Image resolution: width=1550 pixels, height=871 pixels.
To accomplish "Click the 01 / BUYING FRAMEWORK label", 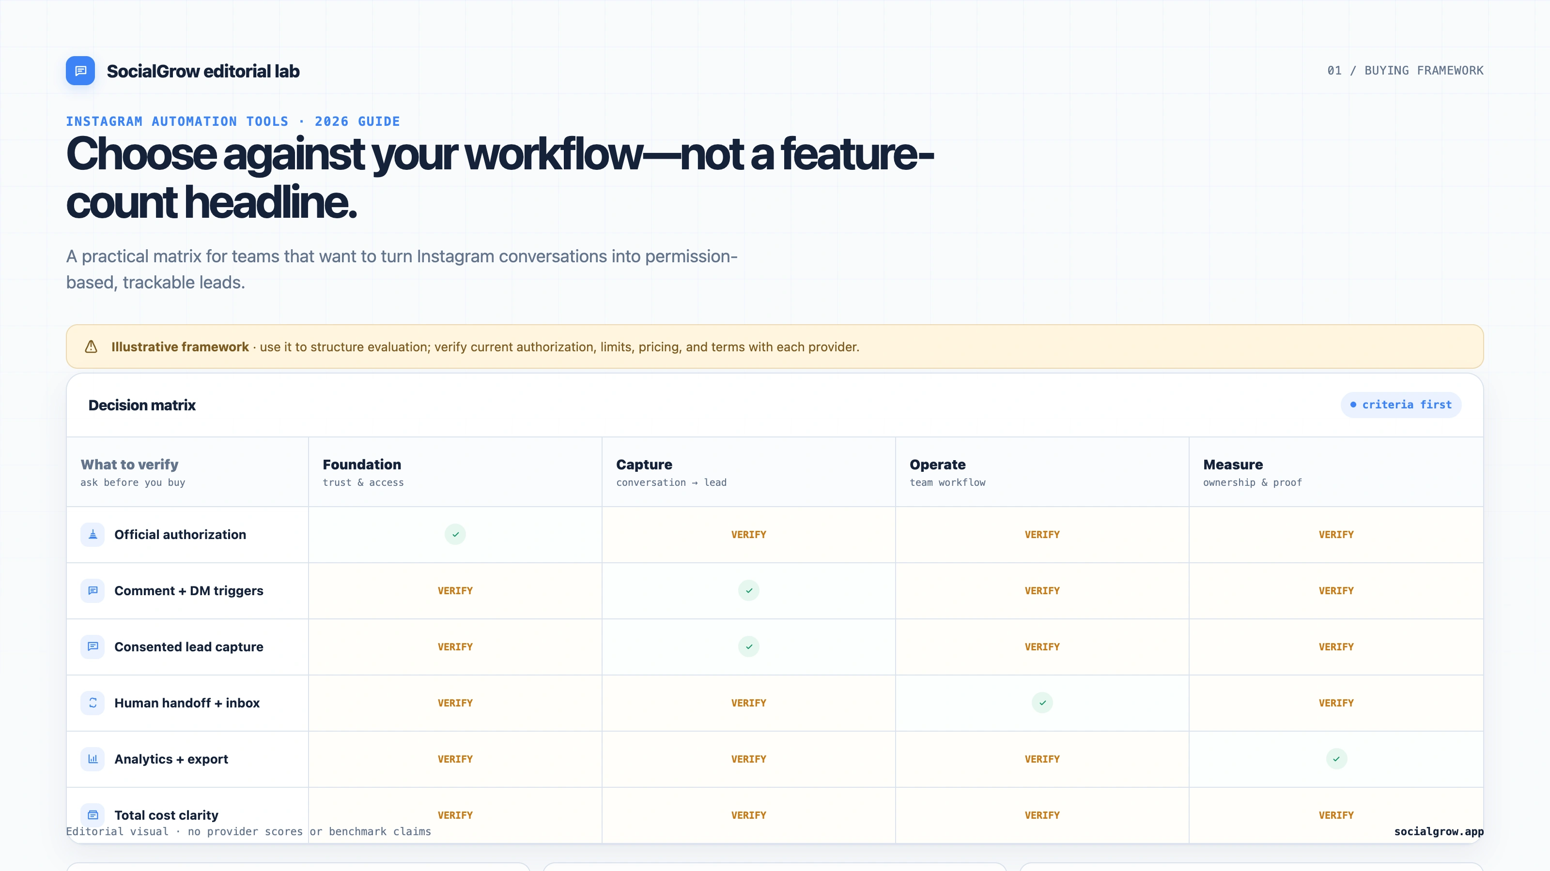I will click(x=1405, y=70).
